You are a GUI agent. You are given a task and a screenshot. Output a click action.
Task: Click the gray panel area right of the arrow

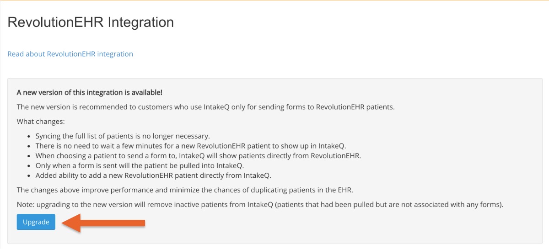tap(339, 223)
